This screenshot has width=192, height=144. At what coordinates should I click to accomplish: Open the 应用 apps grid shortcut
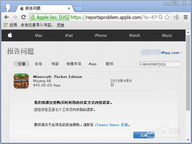10,25
